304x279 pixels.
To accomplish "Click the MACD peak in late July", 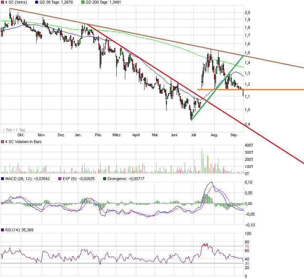I will click(211, 182).
